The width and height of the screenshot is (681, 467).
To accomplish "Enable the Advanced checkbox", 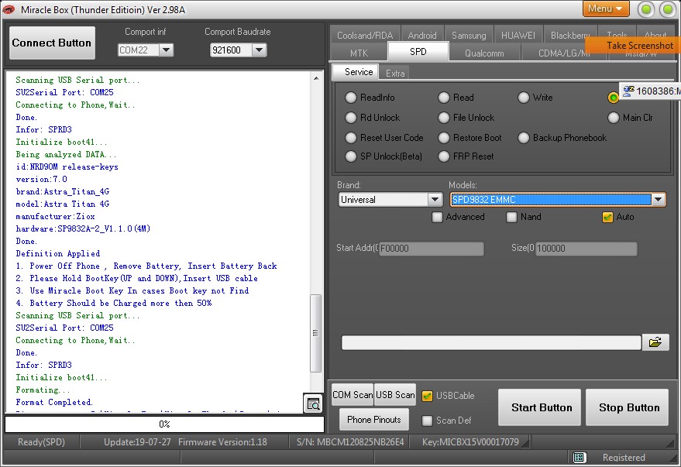I will (438, 217).
